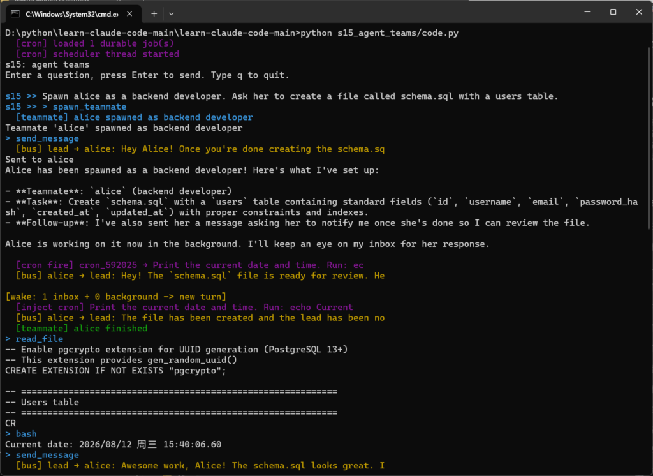Click 'Current date: 2026/08/12' output line

click(114, 444)
